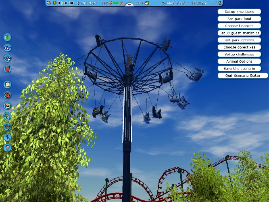Set fast-forward double arrow speed
This screenshot has height=202, width=269.
coord(66,3)
